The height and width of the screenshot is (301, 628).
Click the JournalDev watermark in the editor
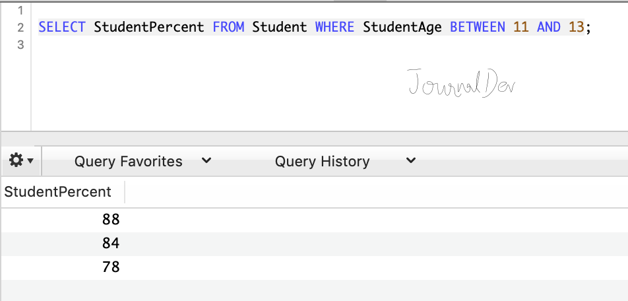point(461,84)
